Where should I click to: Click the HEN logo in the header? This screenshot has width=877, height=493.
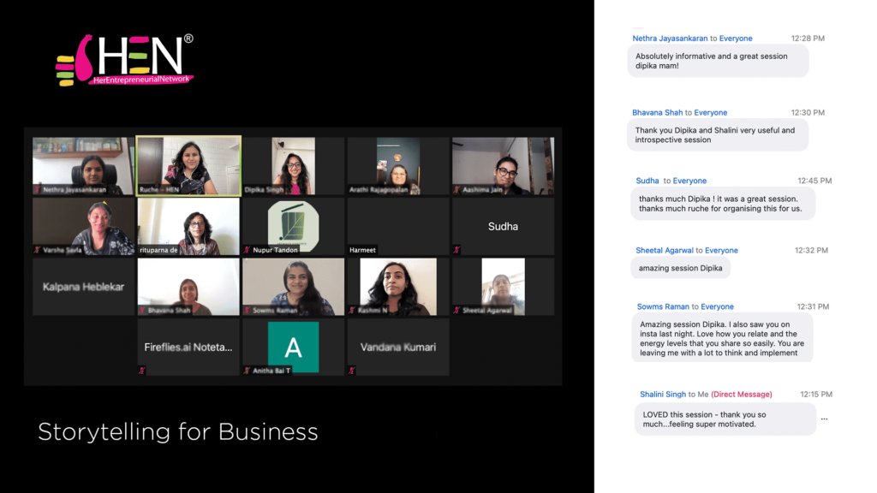pyautogui.click(x=125, y=60)
